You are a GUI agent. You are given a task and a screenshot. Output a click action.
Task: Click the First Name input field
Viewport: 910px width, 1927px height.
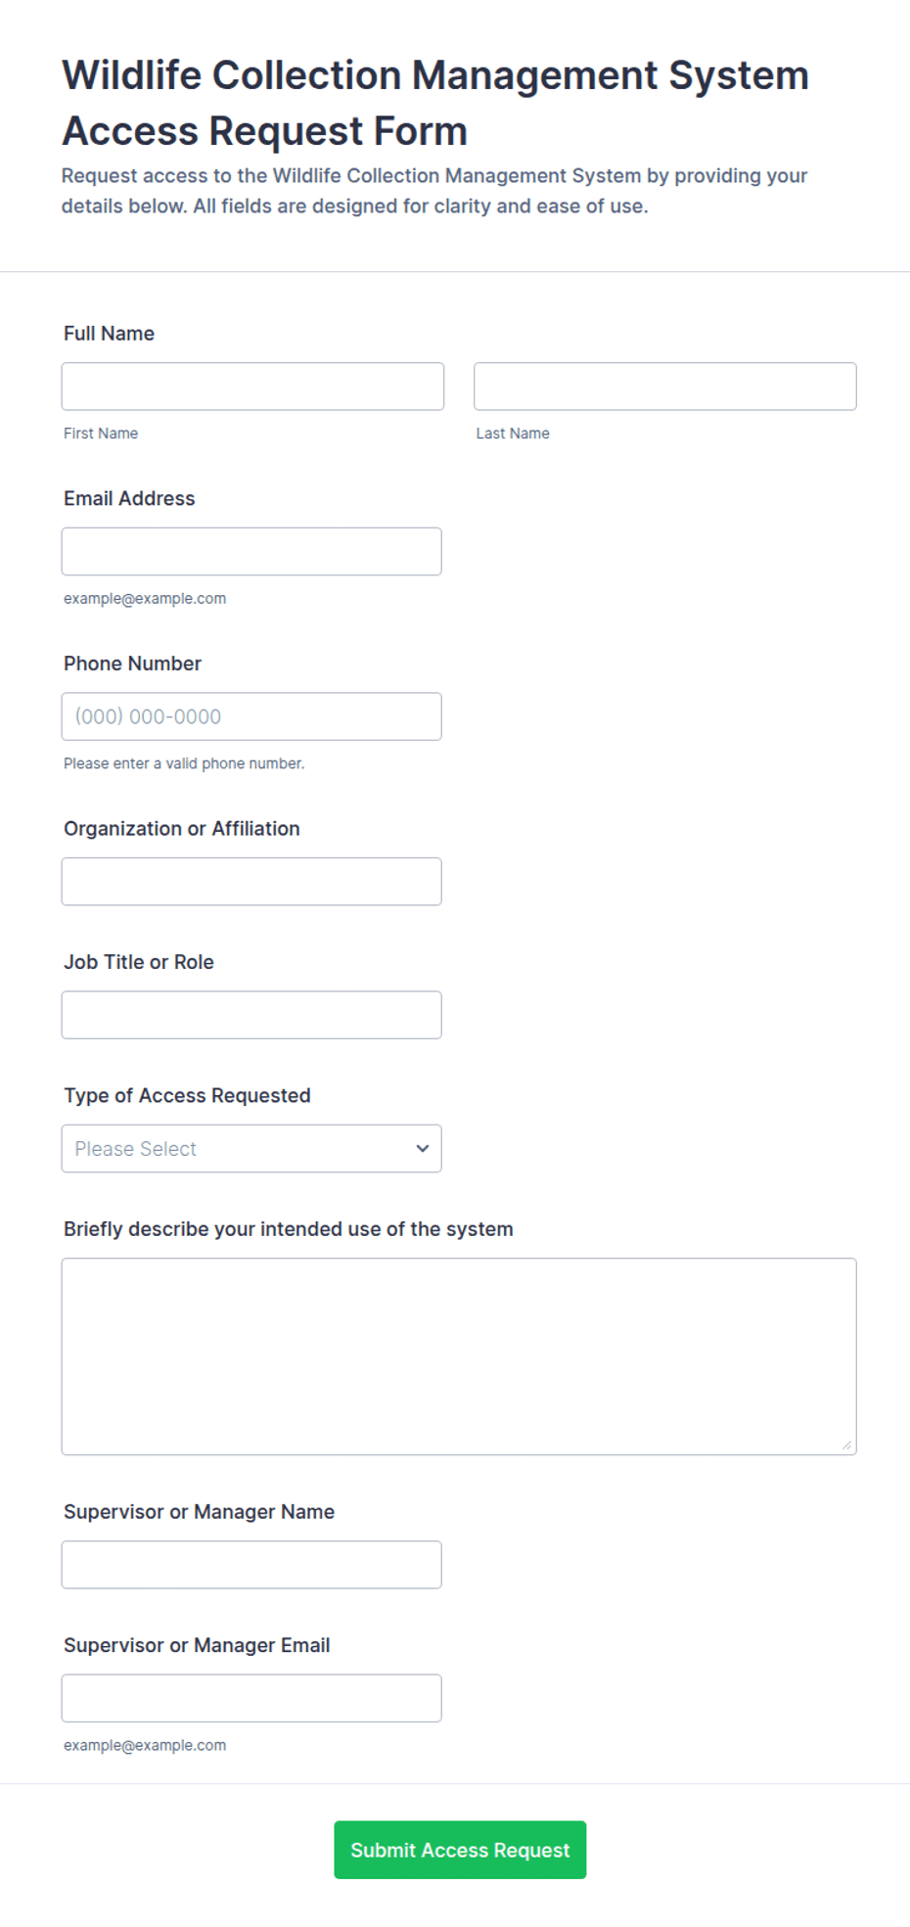252,387
